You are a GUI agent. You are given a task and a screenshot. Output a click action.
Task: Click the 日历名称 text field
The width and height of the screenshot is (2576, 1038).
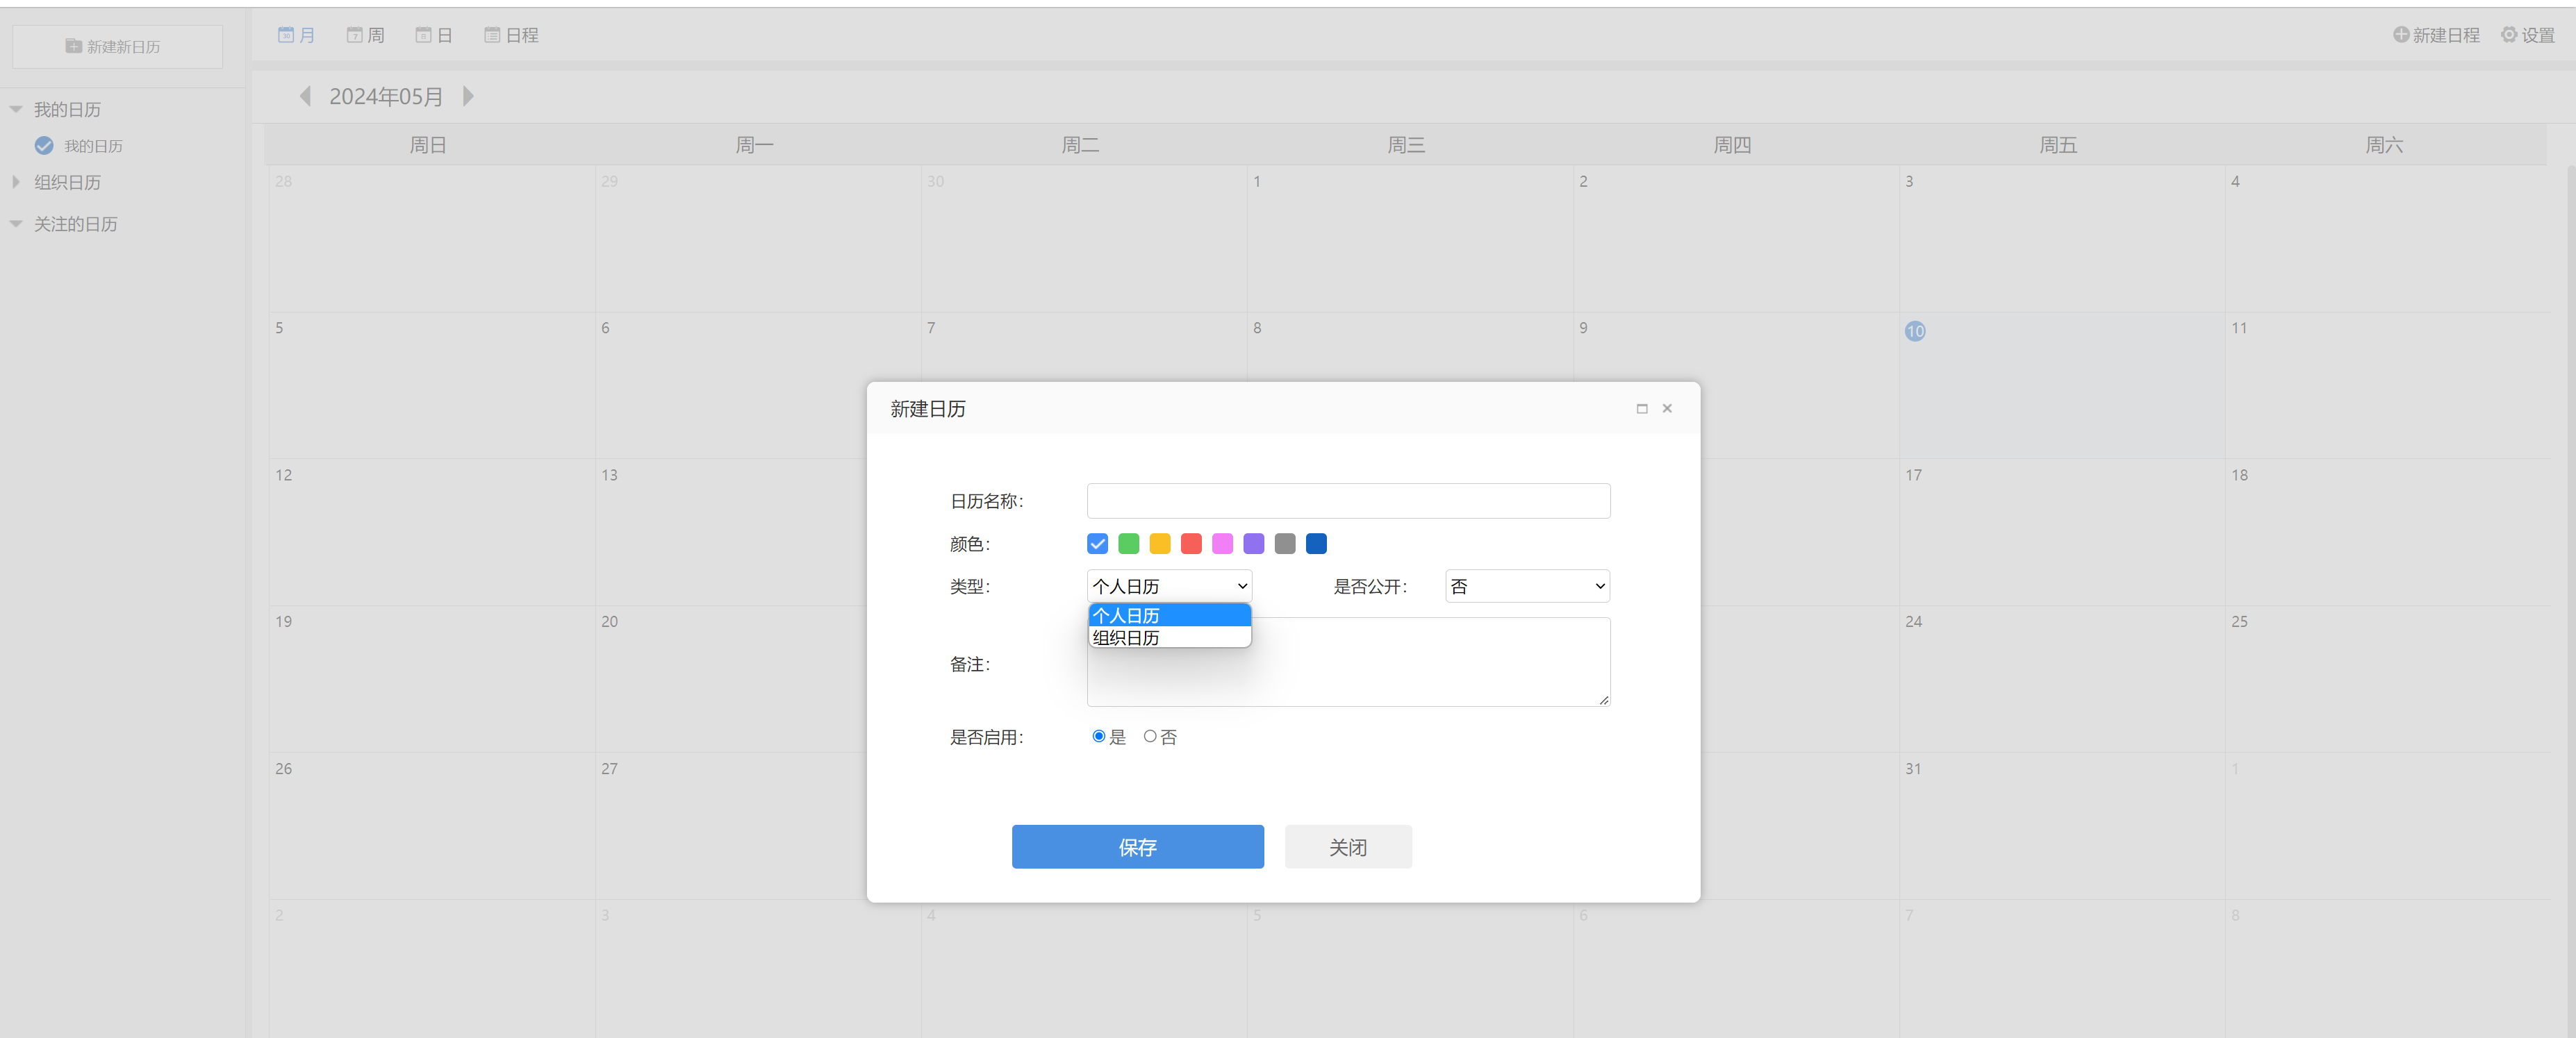[x=1348, y=501]
